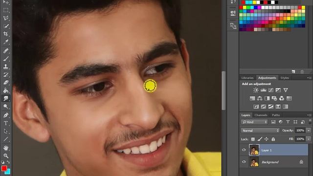Image resolution: width=313 pixels, height=176 pixels.
Task: Select the Rectangular Marquee tool
Action: coord(6,10)
